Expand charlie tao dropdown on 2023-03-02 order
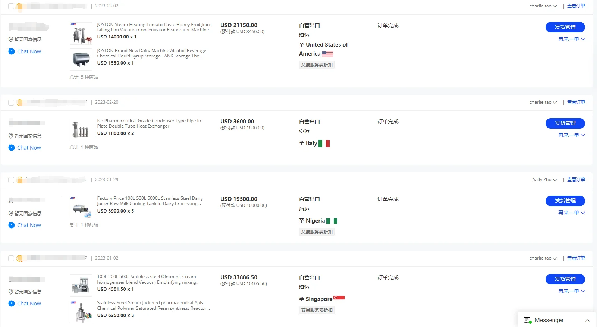 coord(555,6)
